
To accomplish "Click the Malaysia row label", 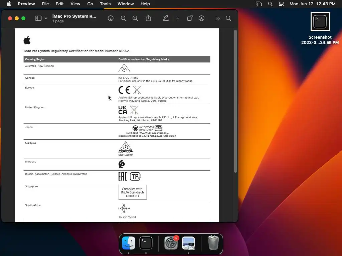I will (30, 143).
